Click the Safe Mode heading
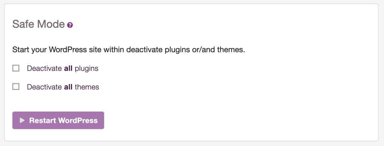The width and height of the screenshot is (384, 146). pos(39,24)
